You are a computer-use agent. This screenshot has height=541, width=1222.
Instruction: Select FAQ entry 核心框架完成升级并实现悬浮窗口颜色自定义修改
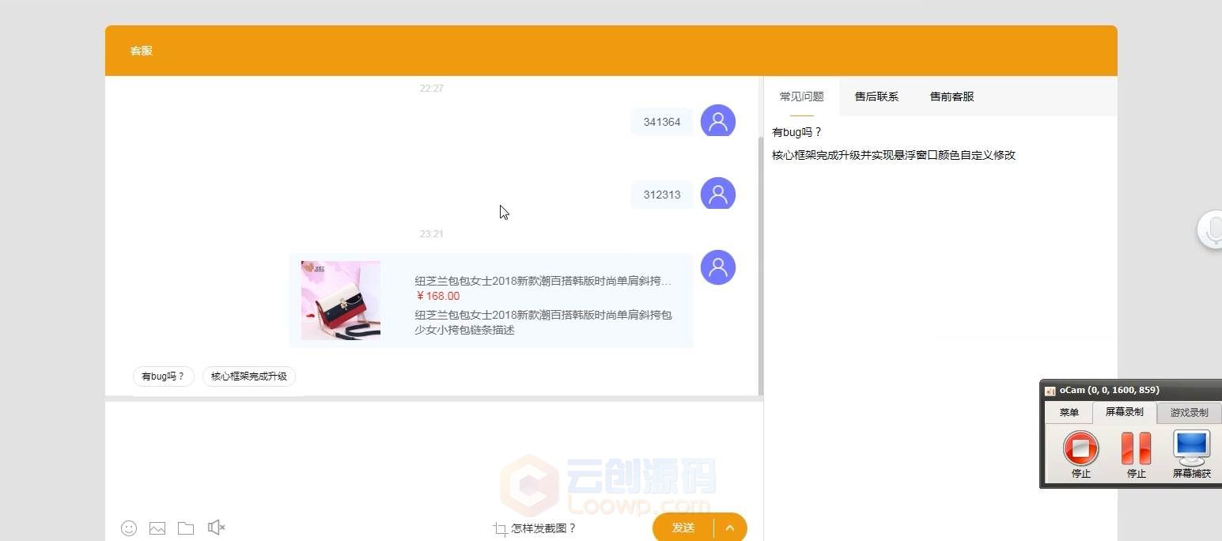point(894,155)
